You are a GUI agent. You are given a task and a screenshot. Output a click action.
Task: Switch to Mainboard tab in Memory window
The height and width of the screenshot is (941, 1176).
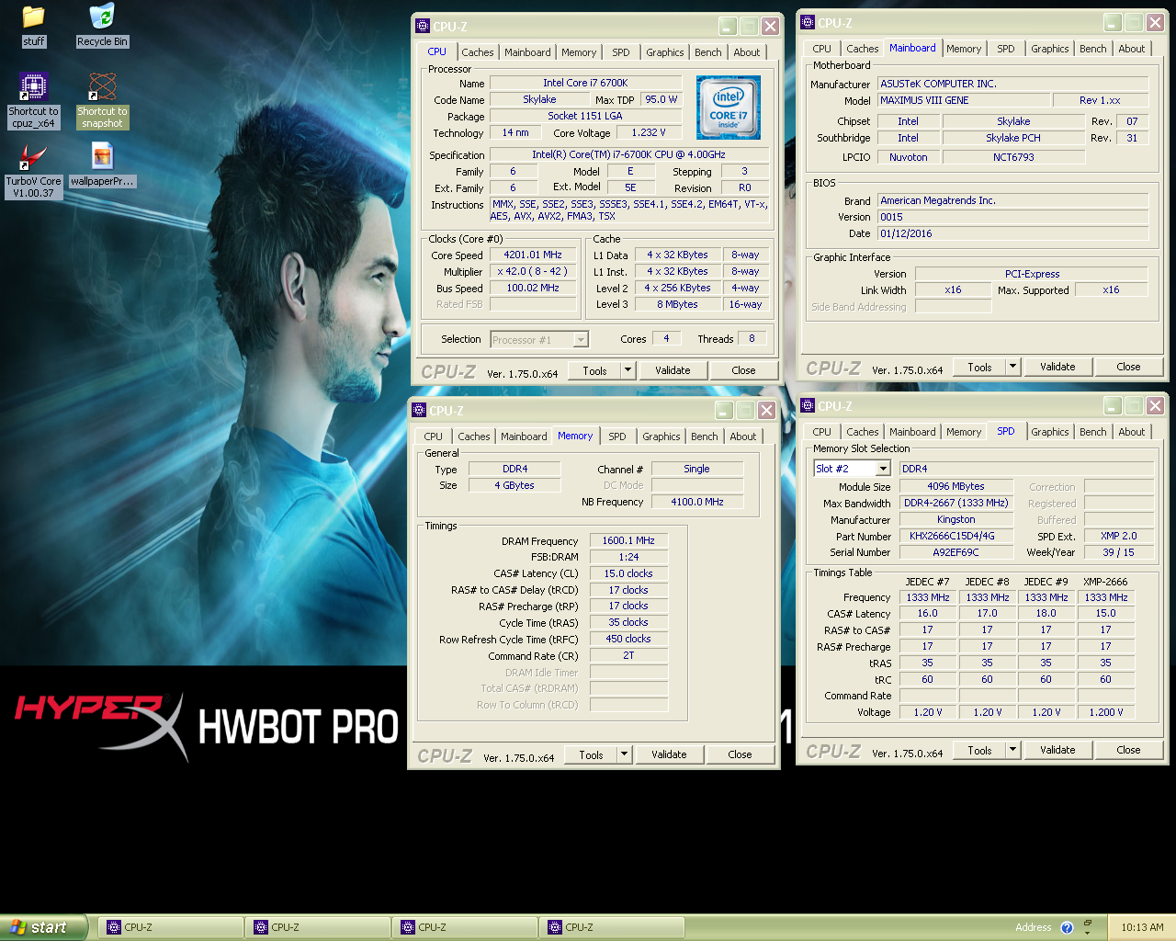pyautogui.click(x=524, y=436)
